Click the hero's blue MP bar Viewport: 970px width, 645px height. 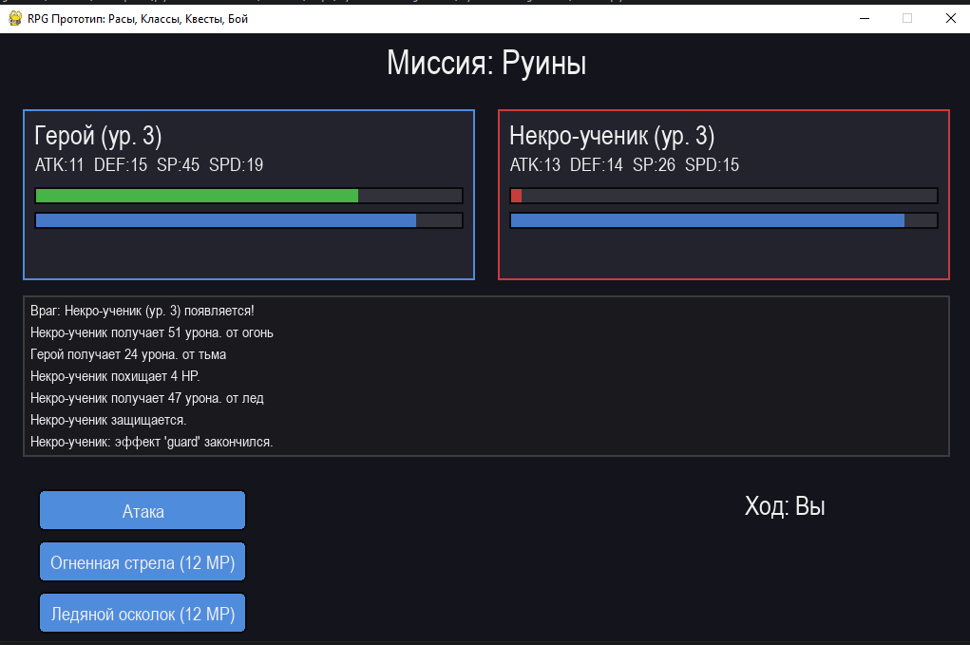tap(219, 219)
